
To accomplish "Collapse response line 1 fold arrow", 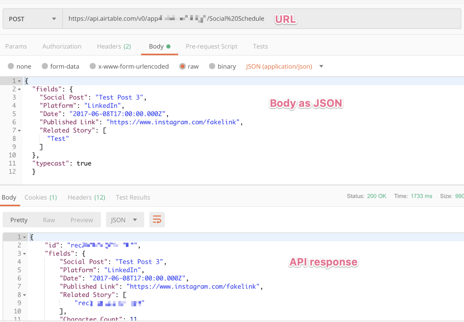I will point(24,237).
